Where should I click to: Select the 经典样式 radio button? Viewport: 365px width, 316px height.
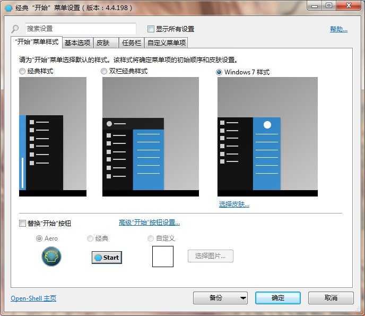click(22, 71)
